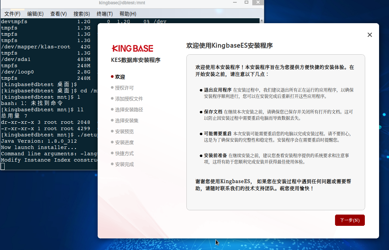Click the 总用量 7 terminal line
This screenshot has height=250, width=389.
(14, 116)
